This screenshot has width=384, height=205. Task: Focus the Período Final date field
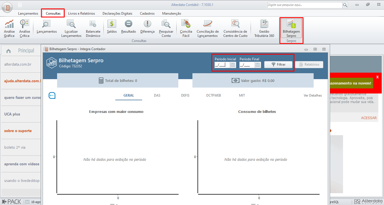click(x=247, y=65)
